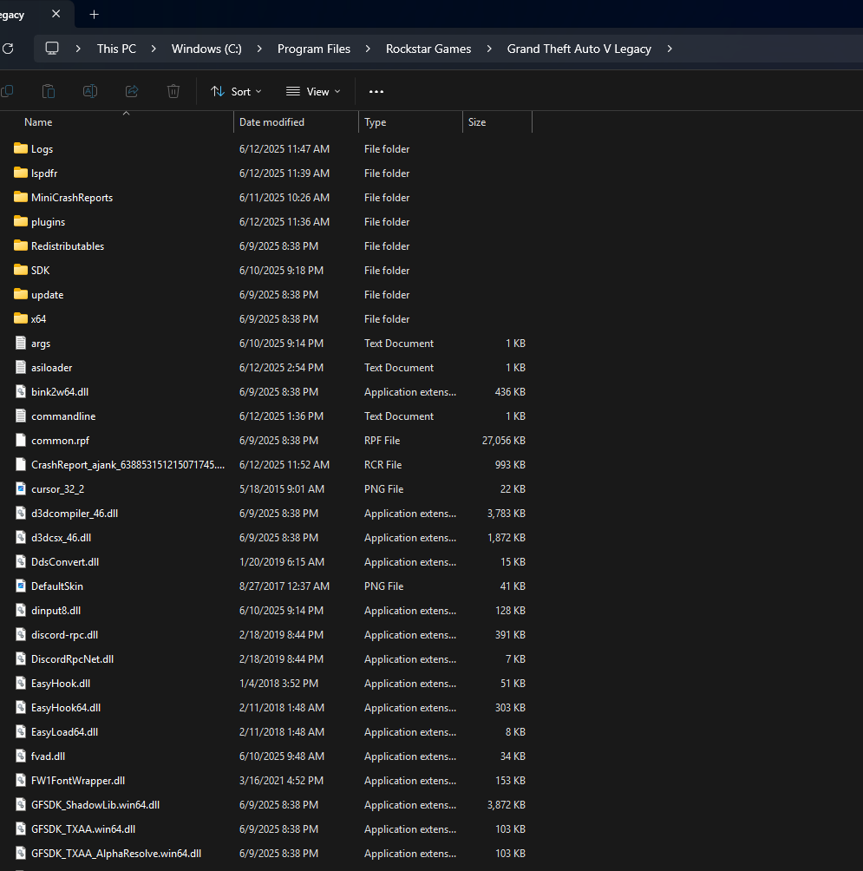Select the Logs folder icon

point(22,148)
